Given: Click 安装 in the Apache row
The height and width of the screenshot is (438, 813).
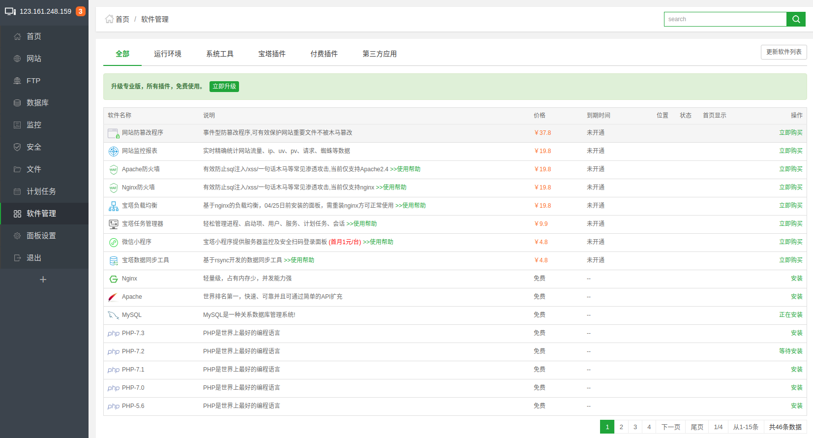Looking at the screenshot, I should (x=797, y=297).
